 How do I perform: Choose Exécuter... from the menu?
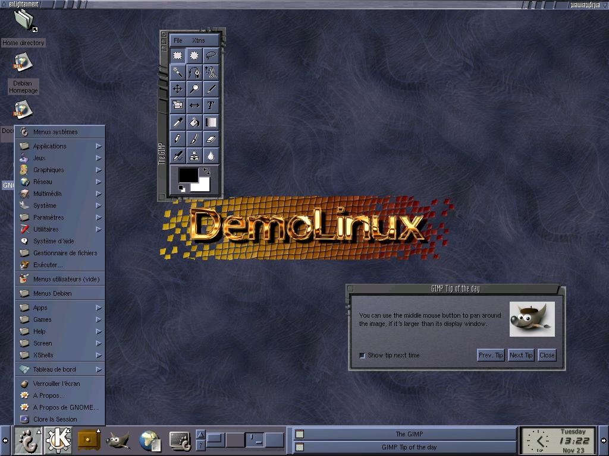(x=60, y=265)
